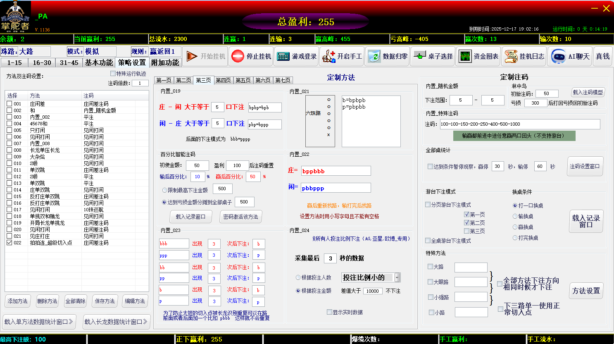This screenshot has height=344, width=614.
Task: Open the 资金图表 chart icon
Action: [465, 56]
